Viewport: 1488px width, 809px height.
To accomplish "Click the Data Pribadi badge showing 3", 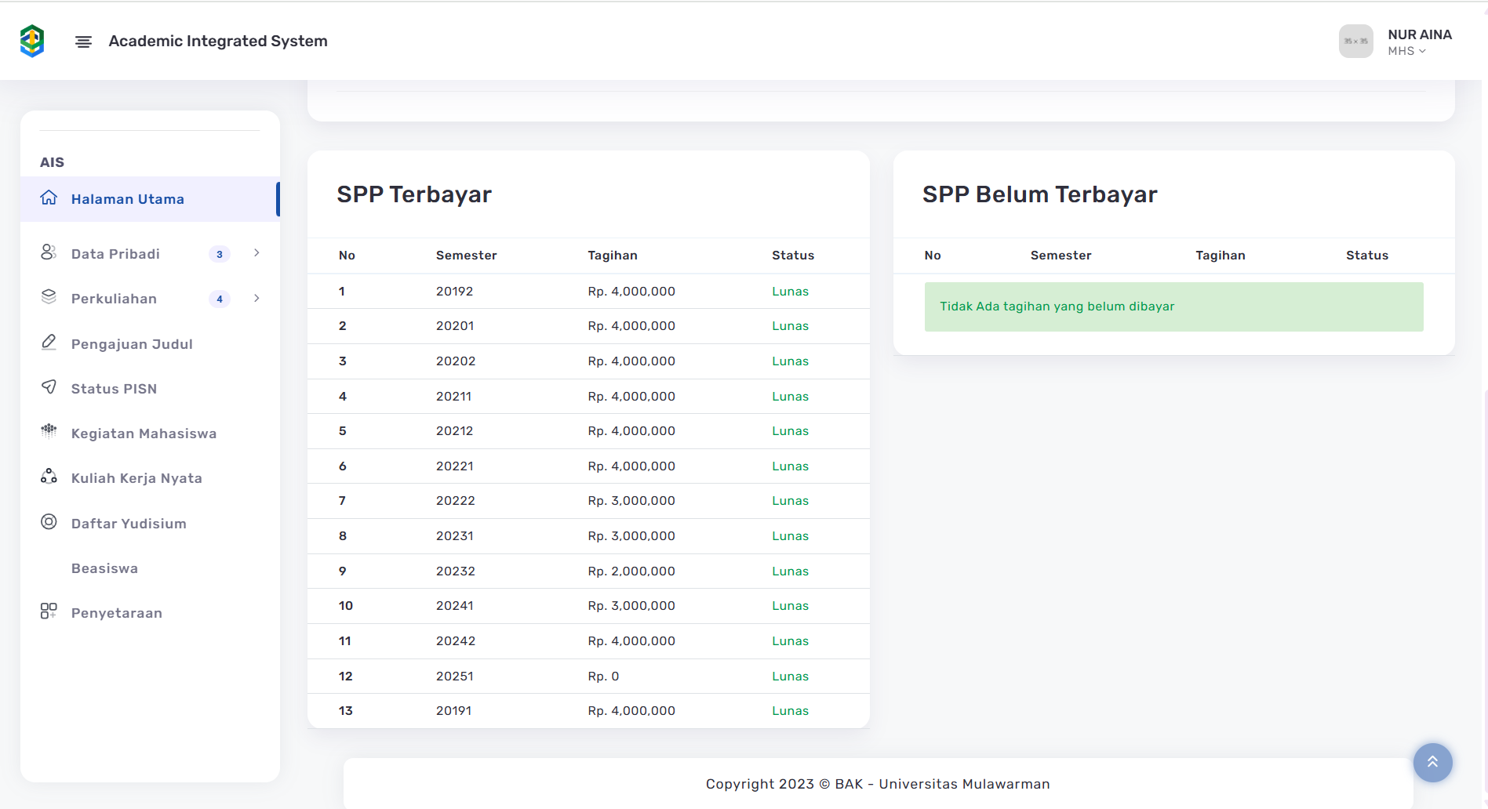I will [x=220, y=254].
